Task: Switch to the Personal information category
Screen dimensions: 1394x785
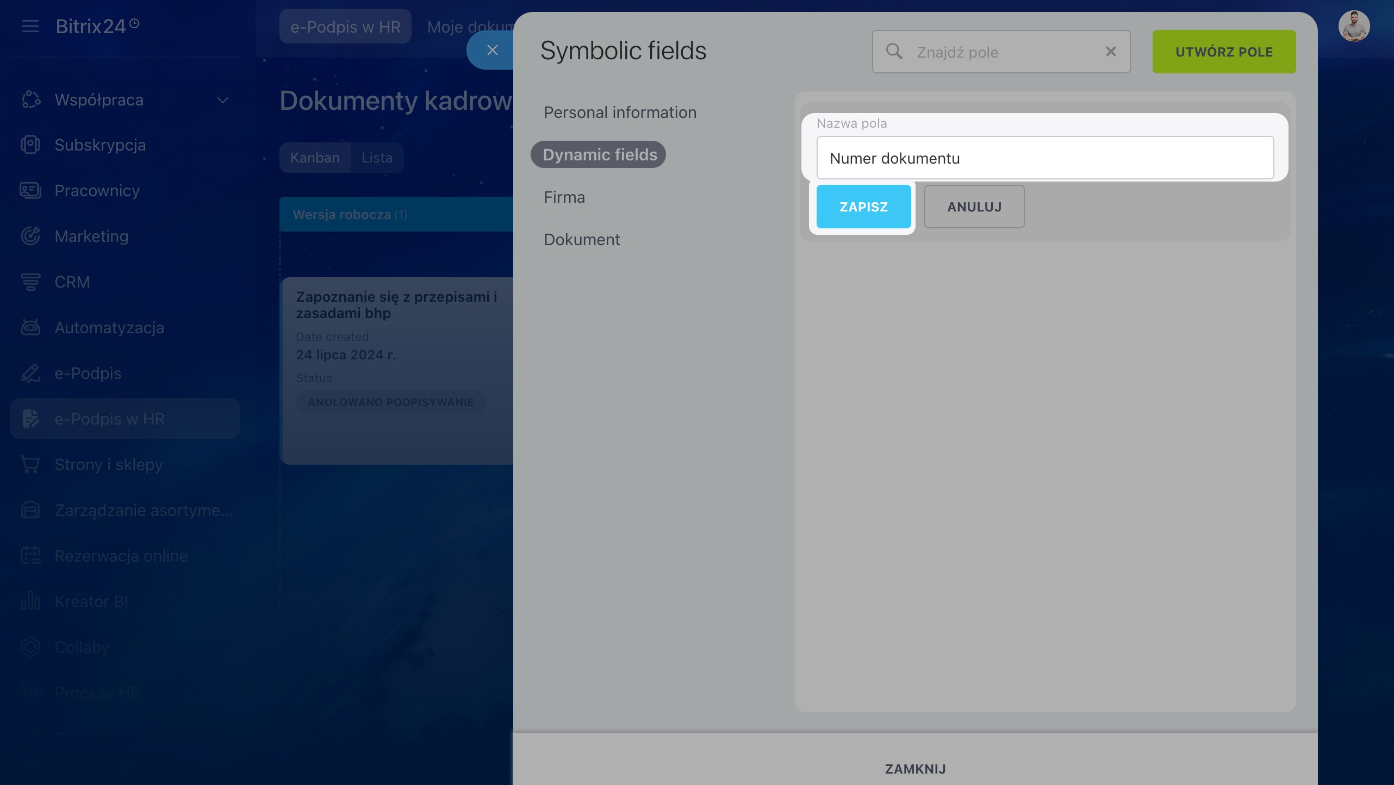Action: point(620,113)
